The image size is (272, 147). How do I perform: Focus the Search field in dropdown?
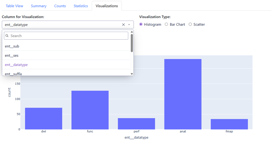click(66, 36)
